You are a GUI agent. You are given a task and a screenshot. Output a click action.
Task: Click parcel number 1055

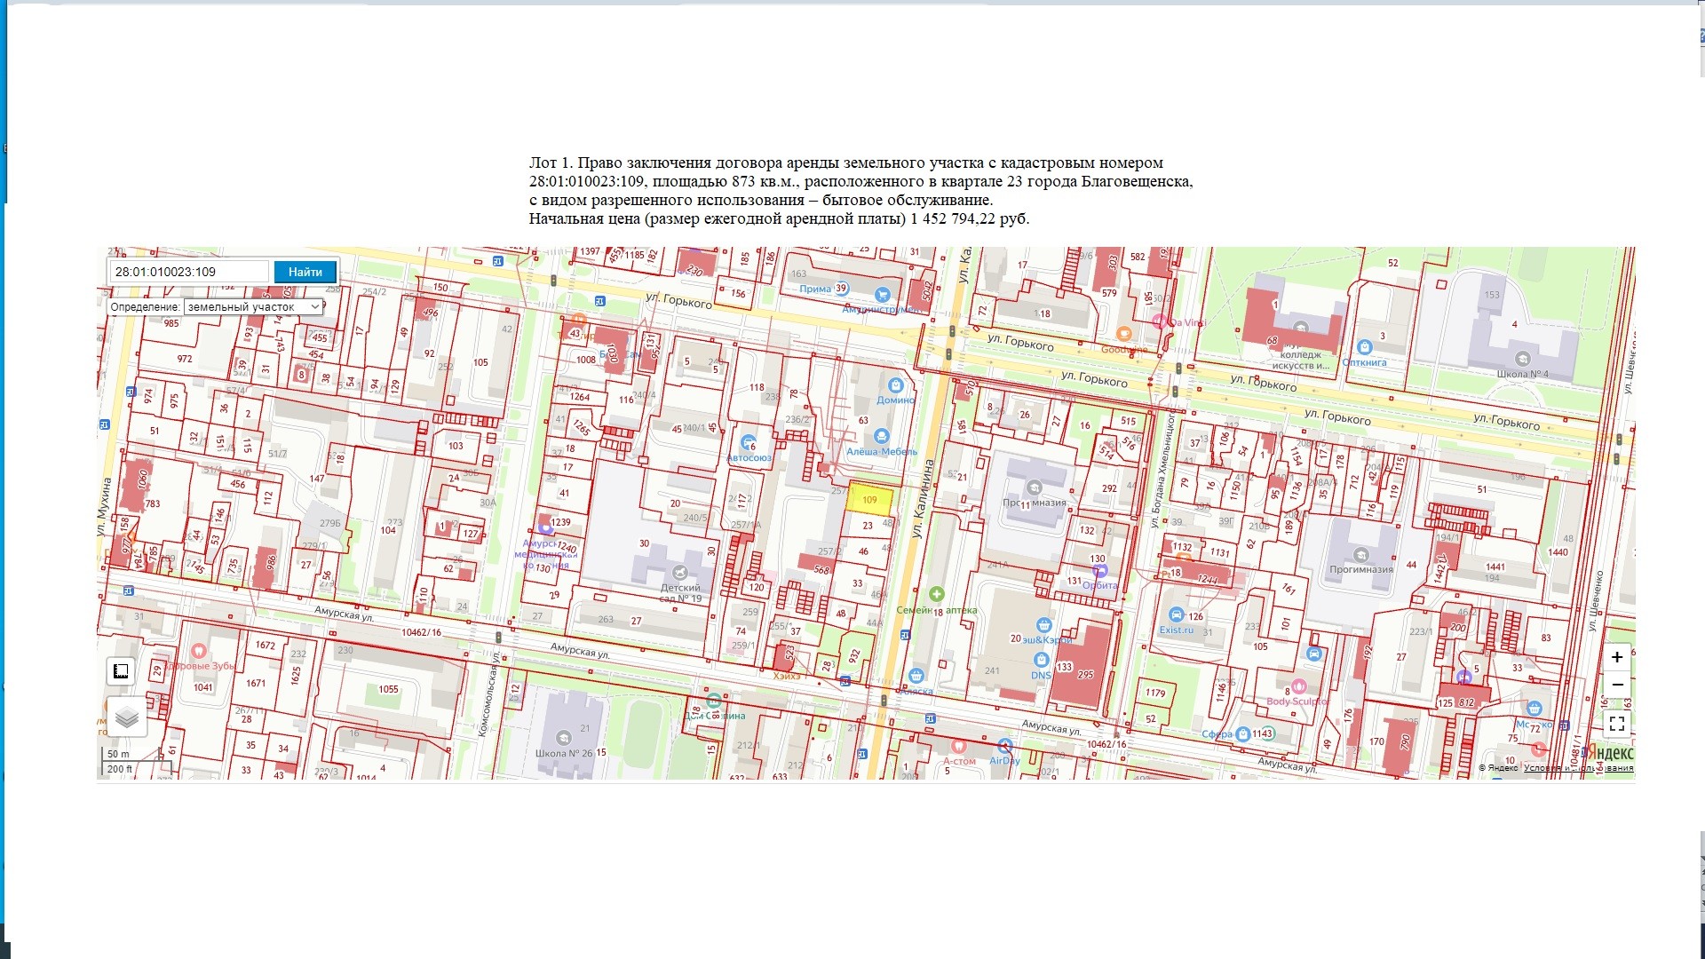tap(388, 689)
